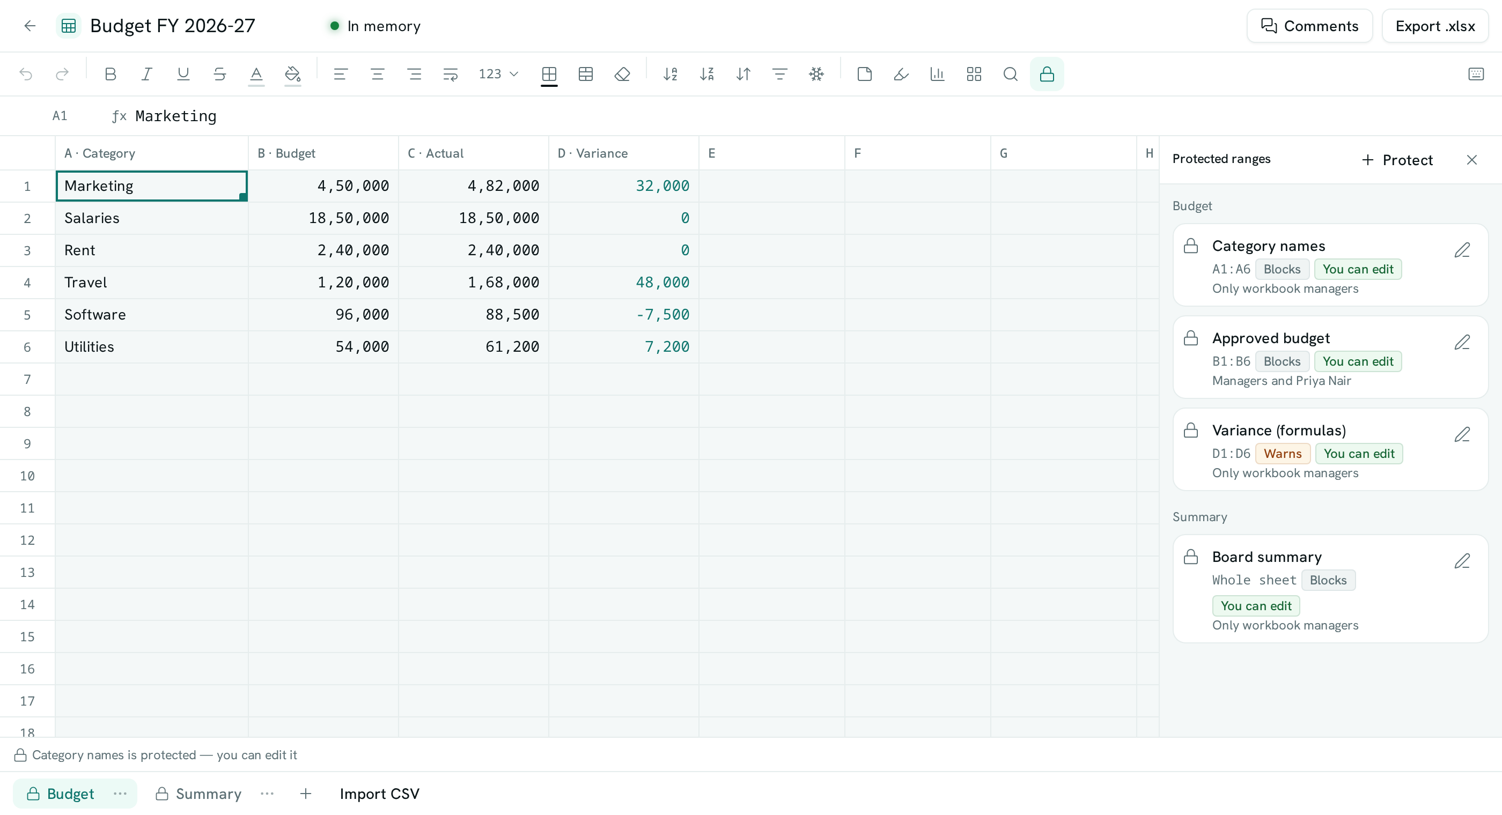The width and height of the screenshot is (1502, 815).
Task: Align text right
Action: click(414, 74)
